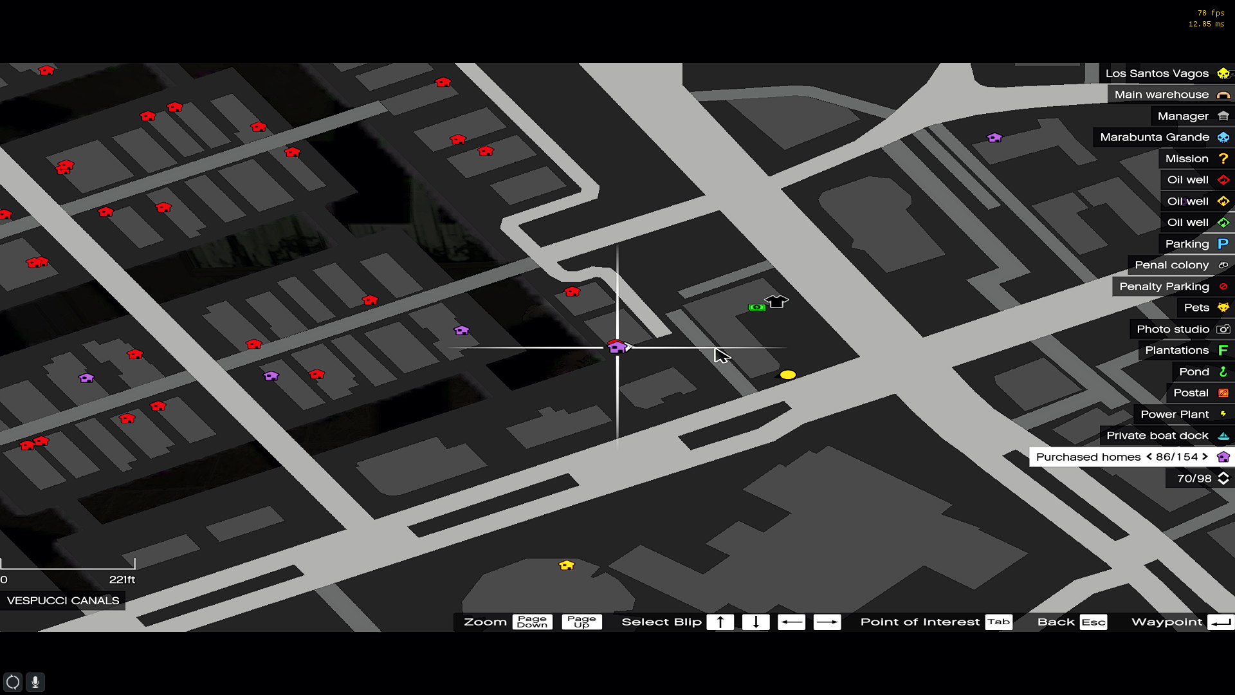This screenshot has height=695, width=1235.
Task: Click the red Oil well diamond icon
Action: 1223,180
